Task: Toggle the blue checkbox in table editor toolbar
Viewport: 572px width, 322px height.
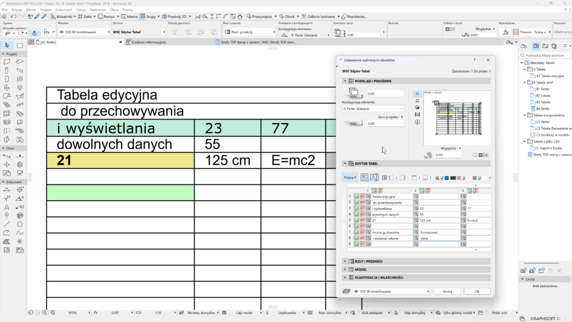Action: pyautogui.click(x=446, y=178)
